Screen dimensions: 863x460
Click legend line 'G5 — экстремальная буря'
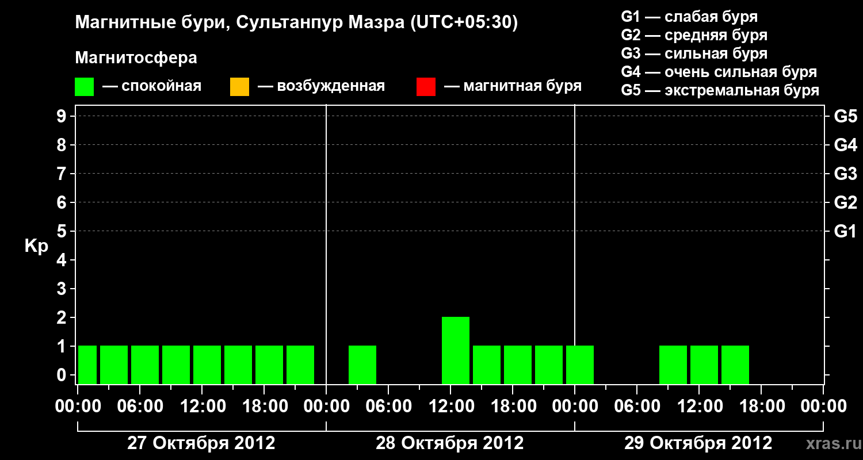pos(720,90)
